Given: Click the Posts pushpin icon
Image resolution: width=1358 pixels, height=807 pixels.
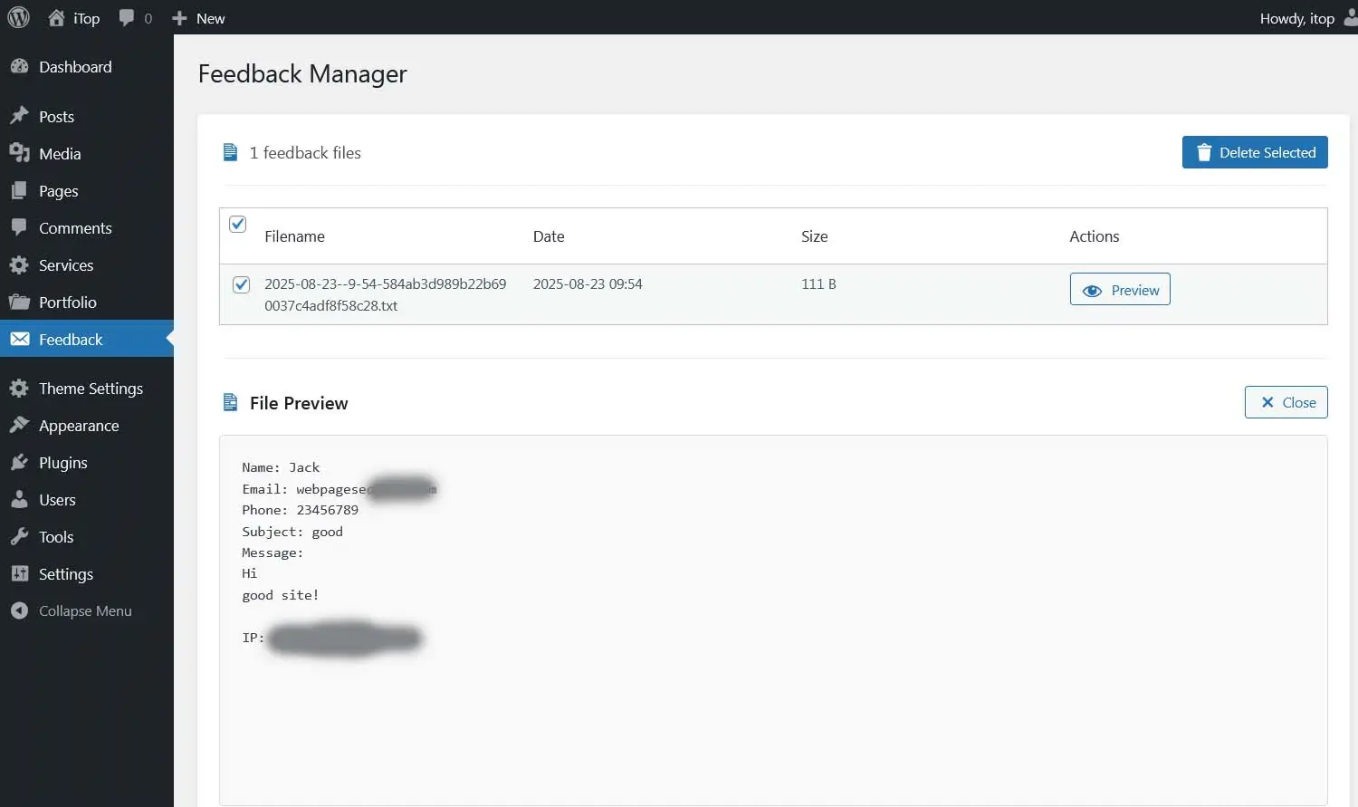Looking at the screenshot, I should coord(19,116).
